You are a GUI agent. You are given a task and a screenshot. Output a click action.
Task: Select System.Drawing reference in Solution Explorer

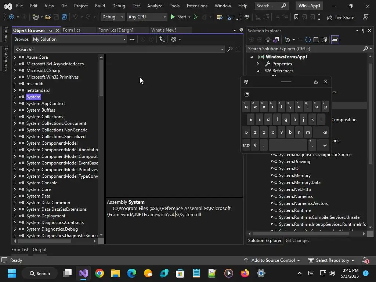pos(294,162)
